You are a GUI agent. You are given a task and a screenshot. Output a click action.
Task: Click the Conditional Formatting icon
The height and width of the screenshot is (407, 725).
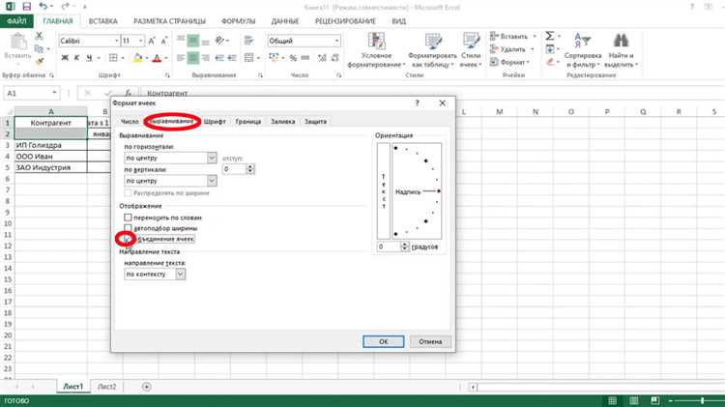pyautogui.click(x=377, y=42)
